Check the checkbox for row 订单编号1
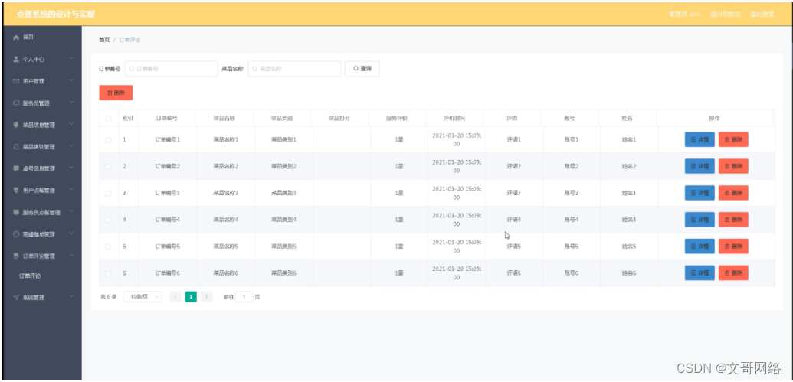 click(x=108, y=139)
